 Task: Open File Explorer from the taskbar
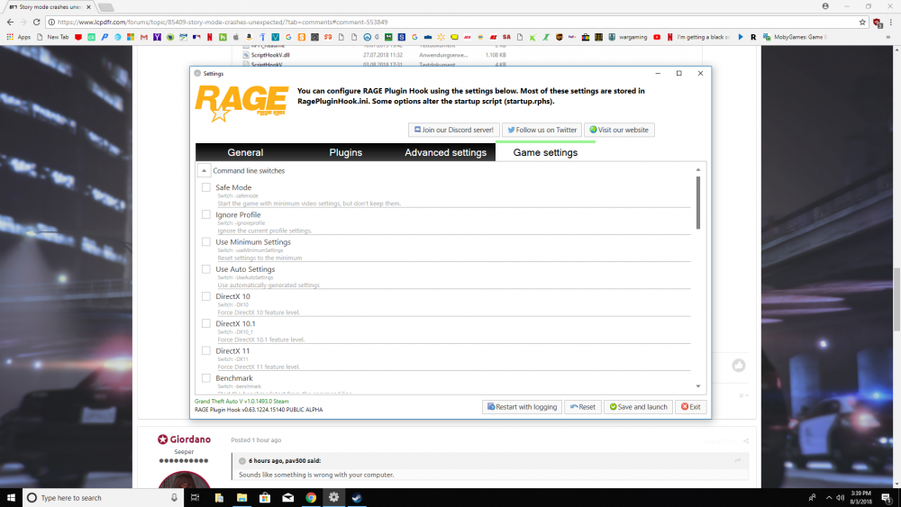click(x=241, y=498)
